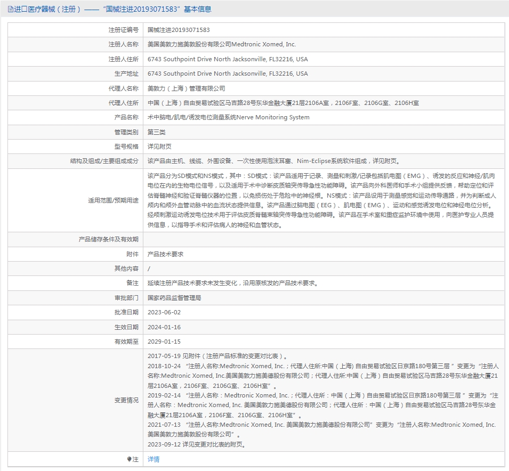Click the 注册人名称 Medtronic Xomed value
This screenshot has width=509, height=471.
click(222, 44)
